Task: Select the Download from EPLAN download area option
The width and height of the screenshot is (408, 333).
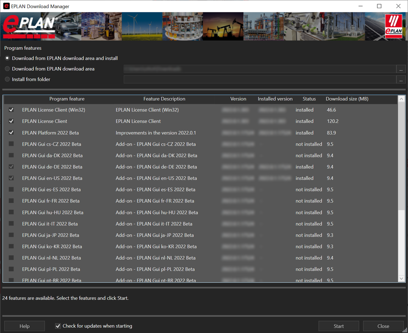Action: point(7,69)
